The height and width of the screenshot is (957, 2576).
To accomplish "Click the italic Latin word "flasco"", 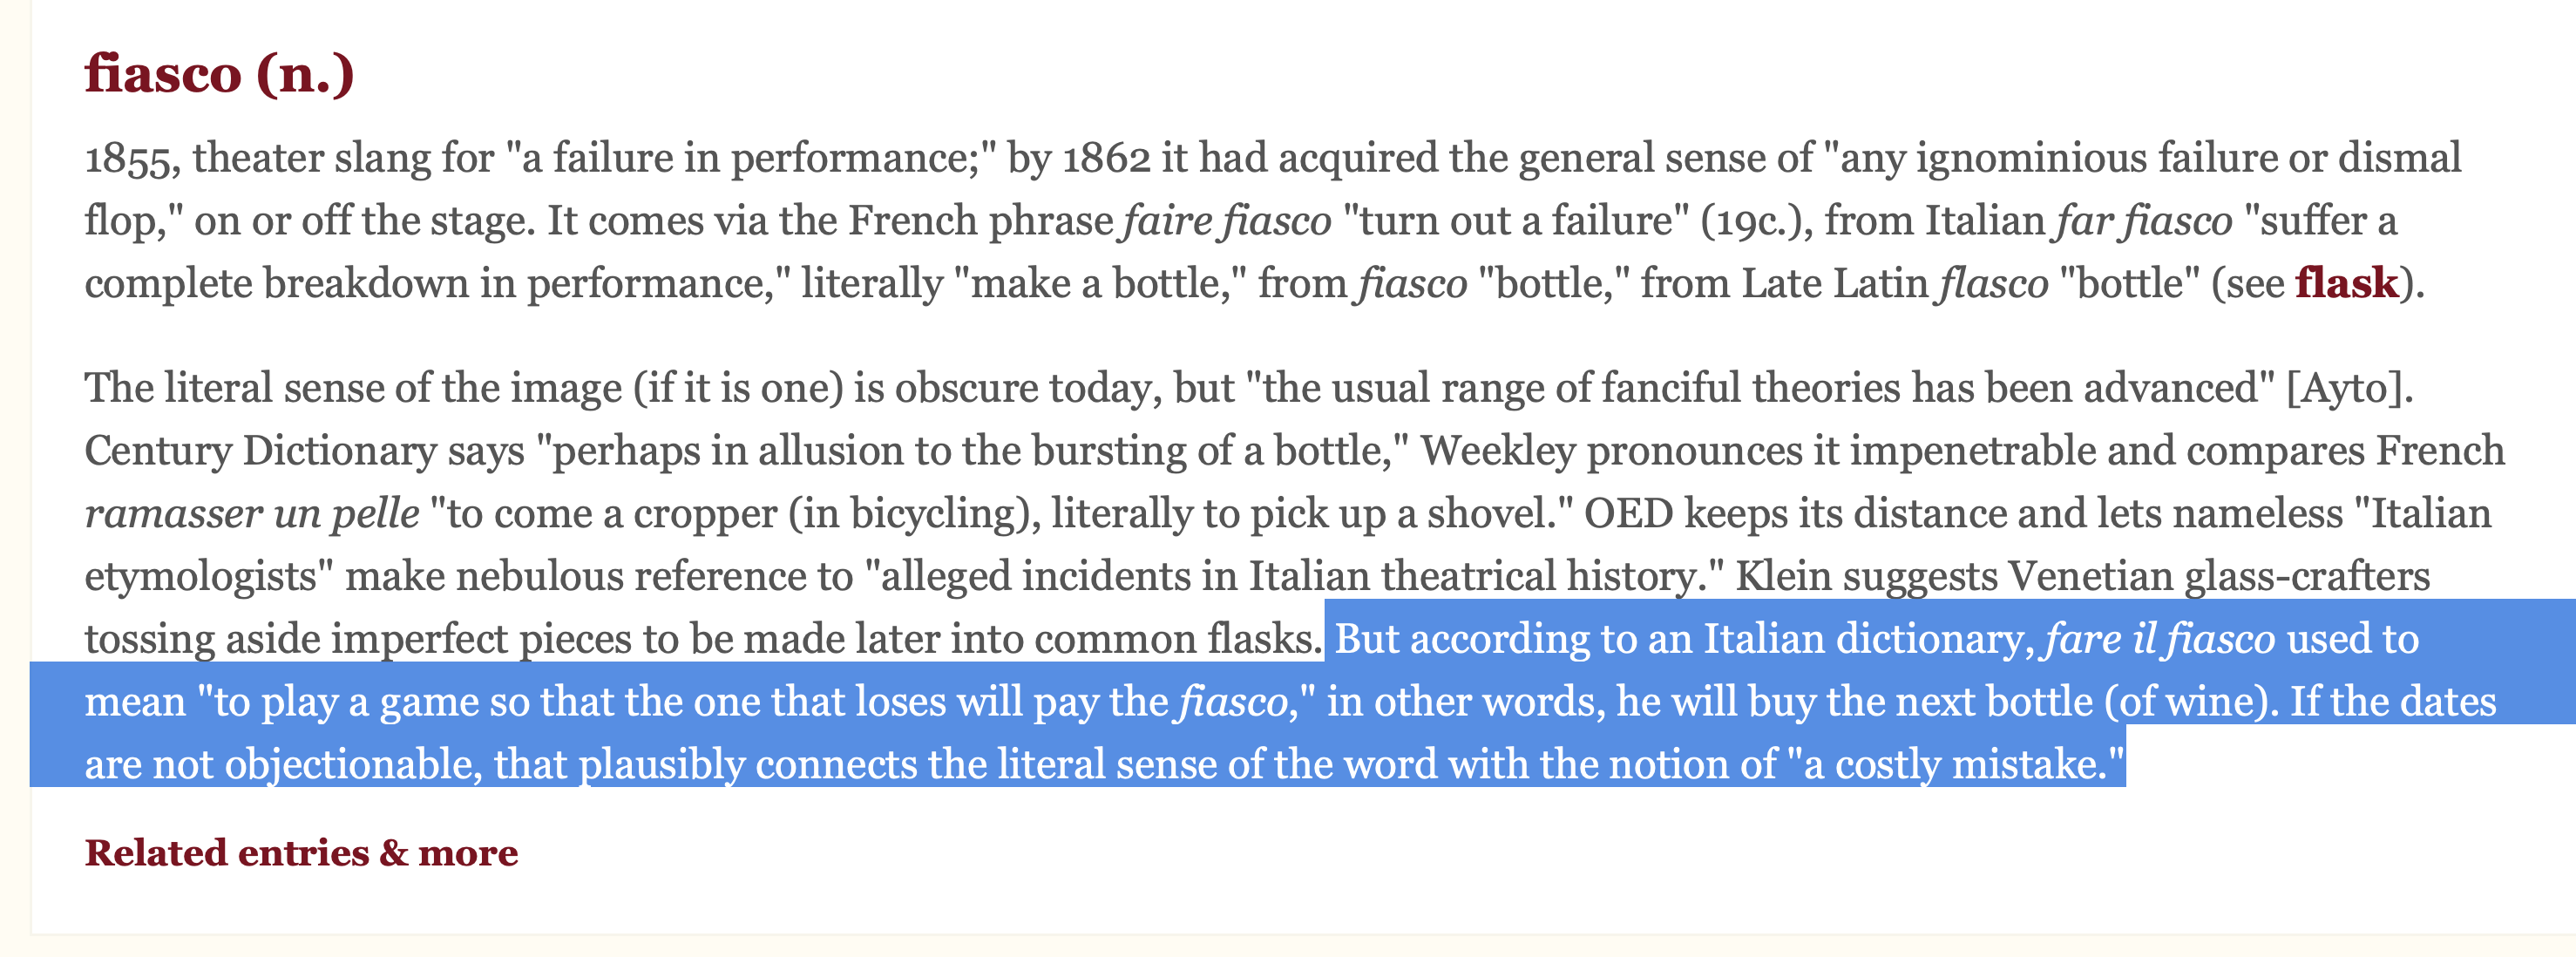I will [x=1993, y=284].
